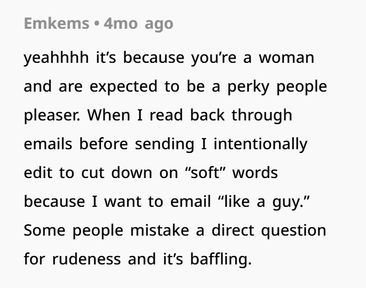The height and width of the screenshot is (288, 366).
Task: Click the bullet separator after Emkems
Action: click(96, 24)
